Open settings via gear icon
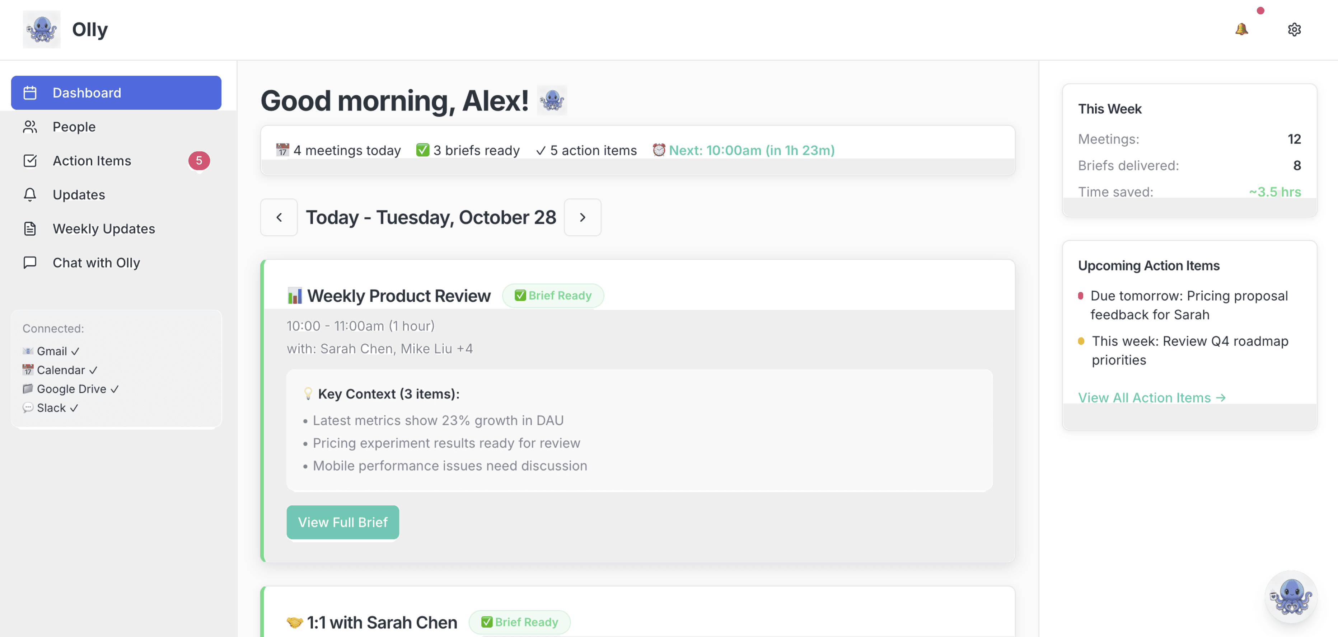Image resolution: width=1338 pixels, height=637 pixels. tap(1294, 30)
